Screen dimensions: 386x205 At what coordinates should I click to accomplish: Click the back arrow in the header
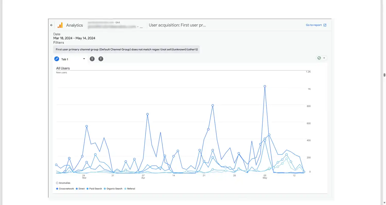coord(51,25)
